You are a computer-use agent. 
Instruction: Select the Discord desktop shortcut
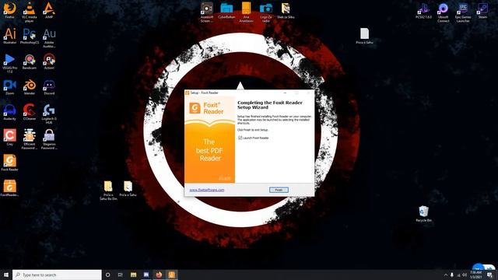[x=49, y=87]
